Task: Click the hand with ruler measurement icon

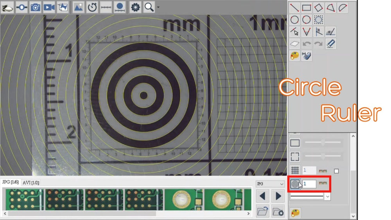Action: [x=307, y=55]
